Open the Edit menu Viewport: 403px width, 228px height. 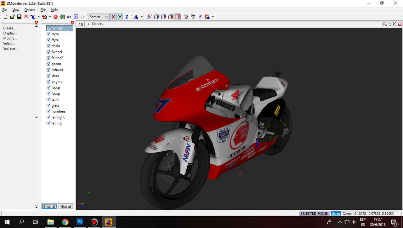click(43, 10)
